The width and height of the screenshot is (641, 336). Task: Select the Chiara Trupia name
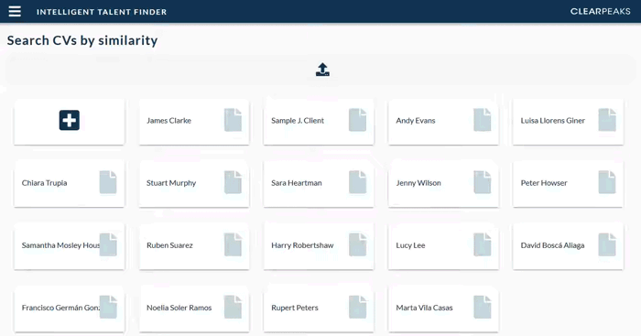click(44, 183)
